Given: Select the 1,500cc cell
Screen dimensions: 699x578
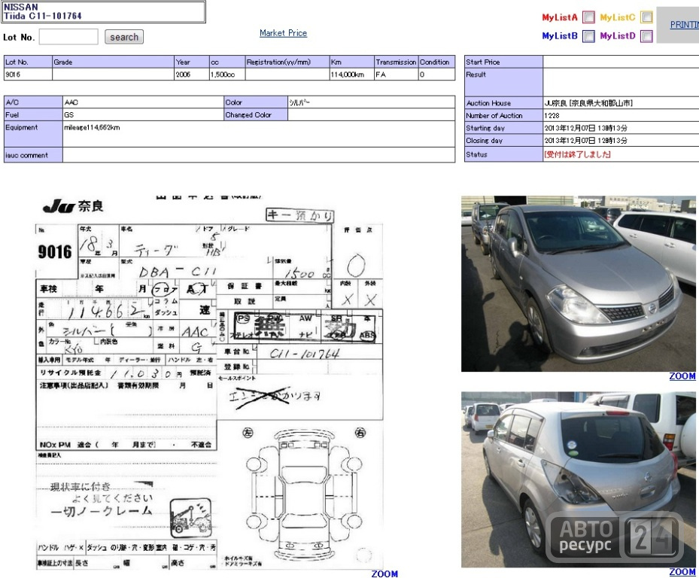Looking at the screenshot, I should [x=227, y=75].
